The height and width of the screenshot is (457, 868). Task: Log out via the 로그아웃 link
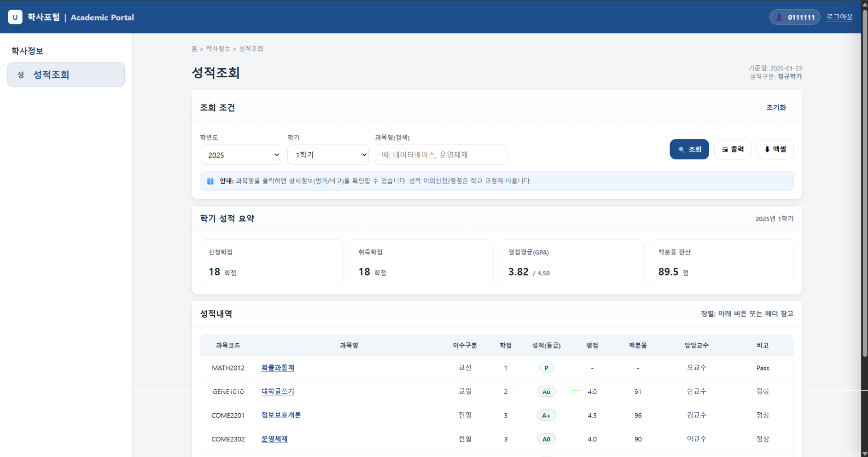point(839,17)
